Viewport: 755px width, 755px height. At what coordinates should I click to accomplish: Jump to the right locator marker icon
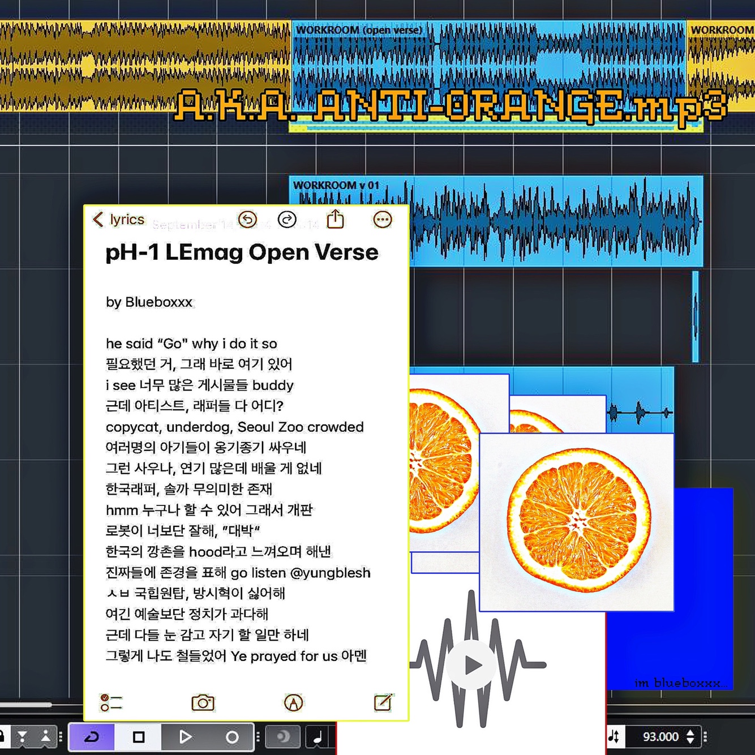click(45, 736)
